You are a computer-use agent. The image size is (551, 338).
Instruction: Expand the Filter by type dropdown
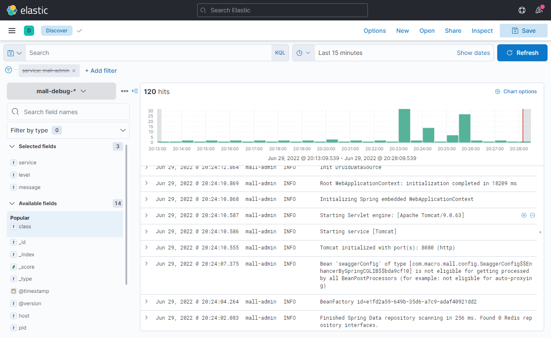pyautogui.click(x=68, y=130)
